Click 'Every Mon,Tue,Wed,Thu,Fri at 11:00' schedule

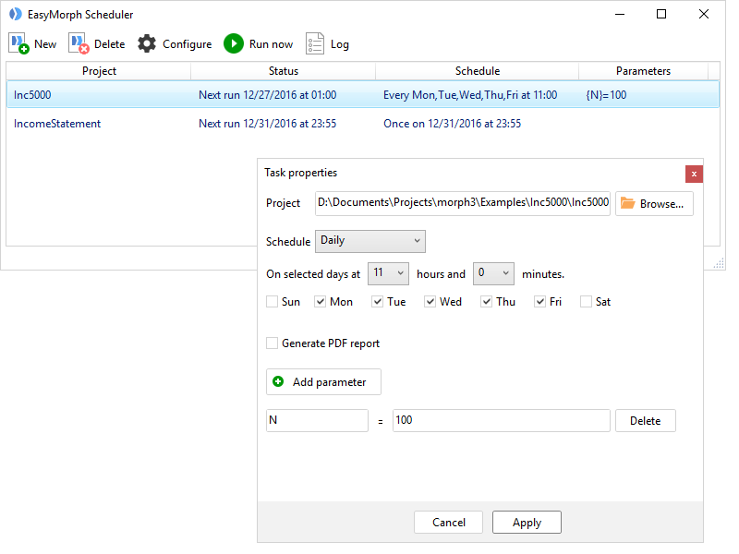click(470, 95)
